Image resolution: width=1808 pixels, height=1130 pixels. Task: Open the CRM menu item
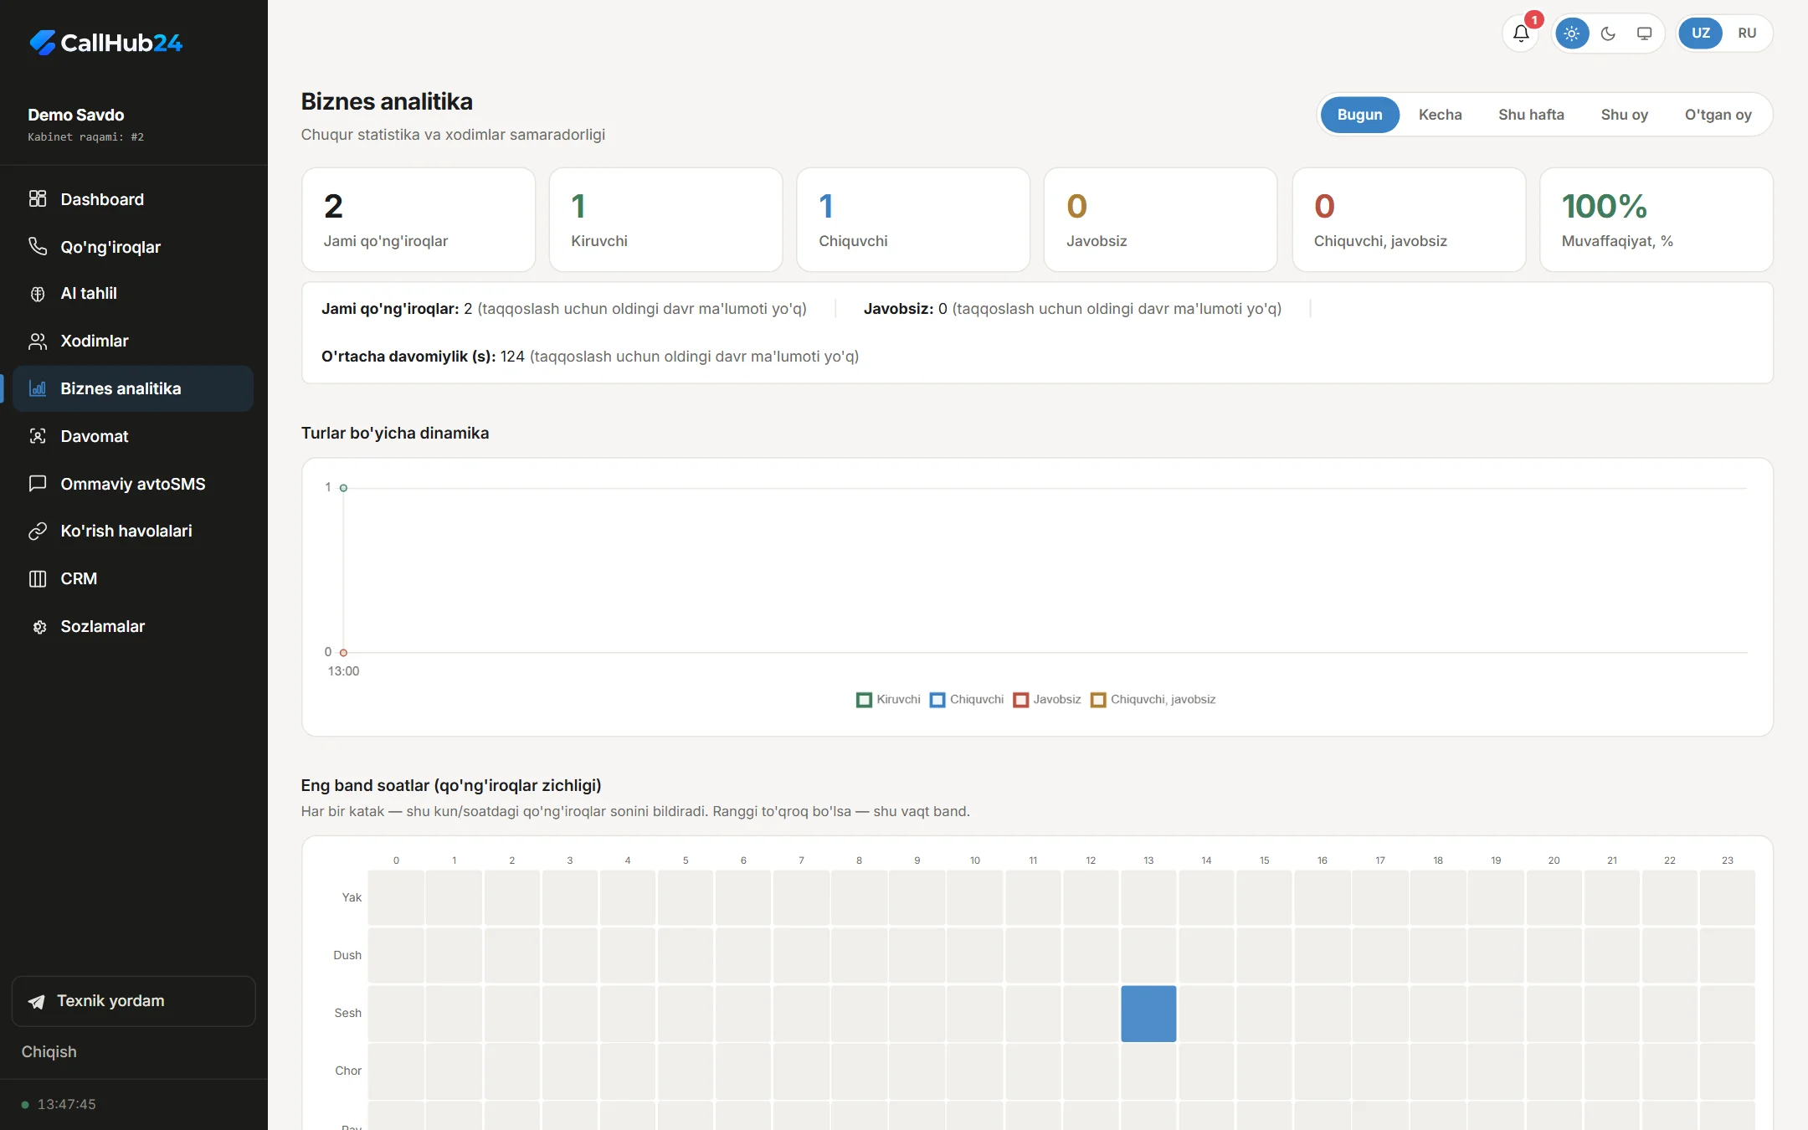133,578
